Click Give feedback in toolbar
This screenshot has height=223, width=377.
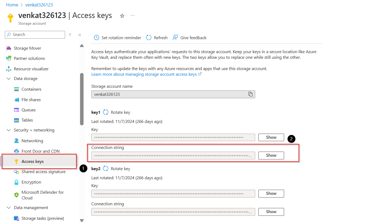[x=193, y=38]
